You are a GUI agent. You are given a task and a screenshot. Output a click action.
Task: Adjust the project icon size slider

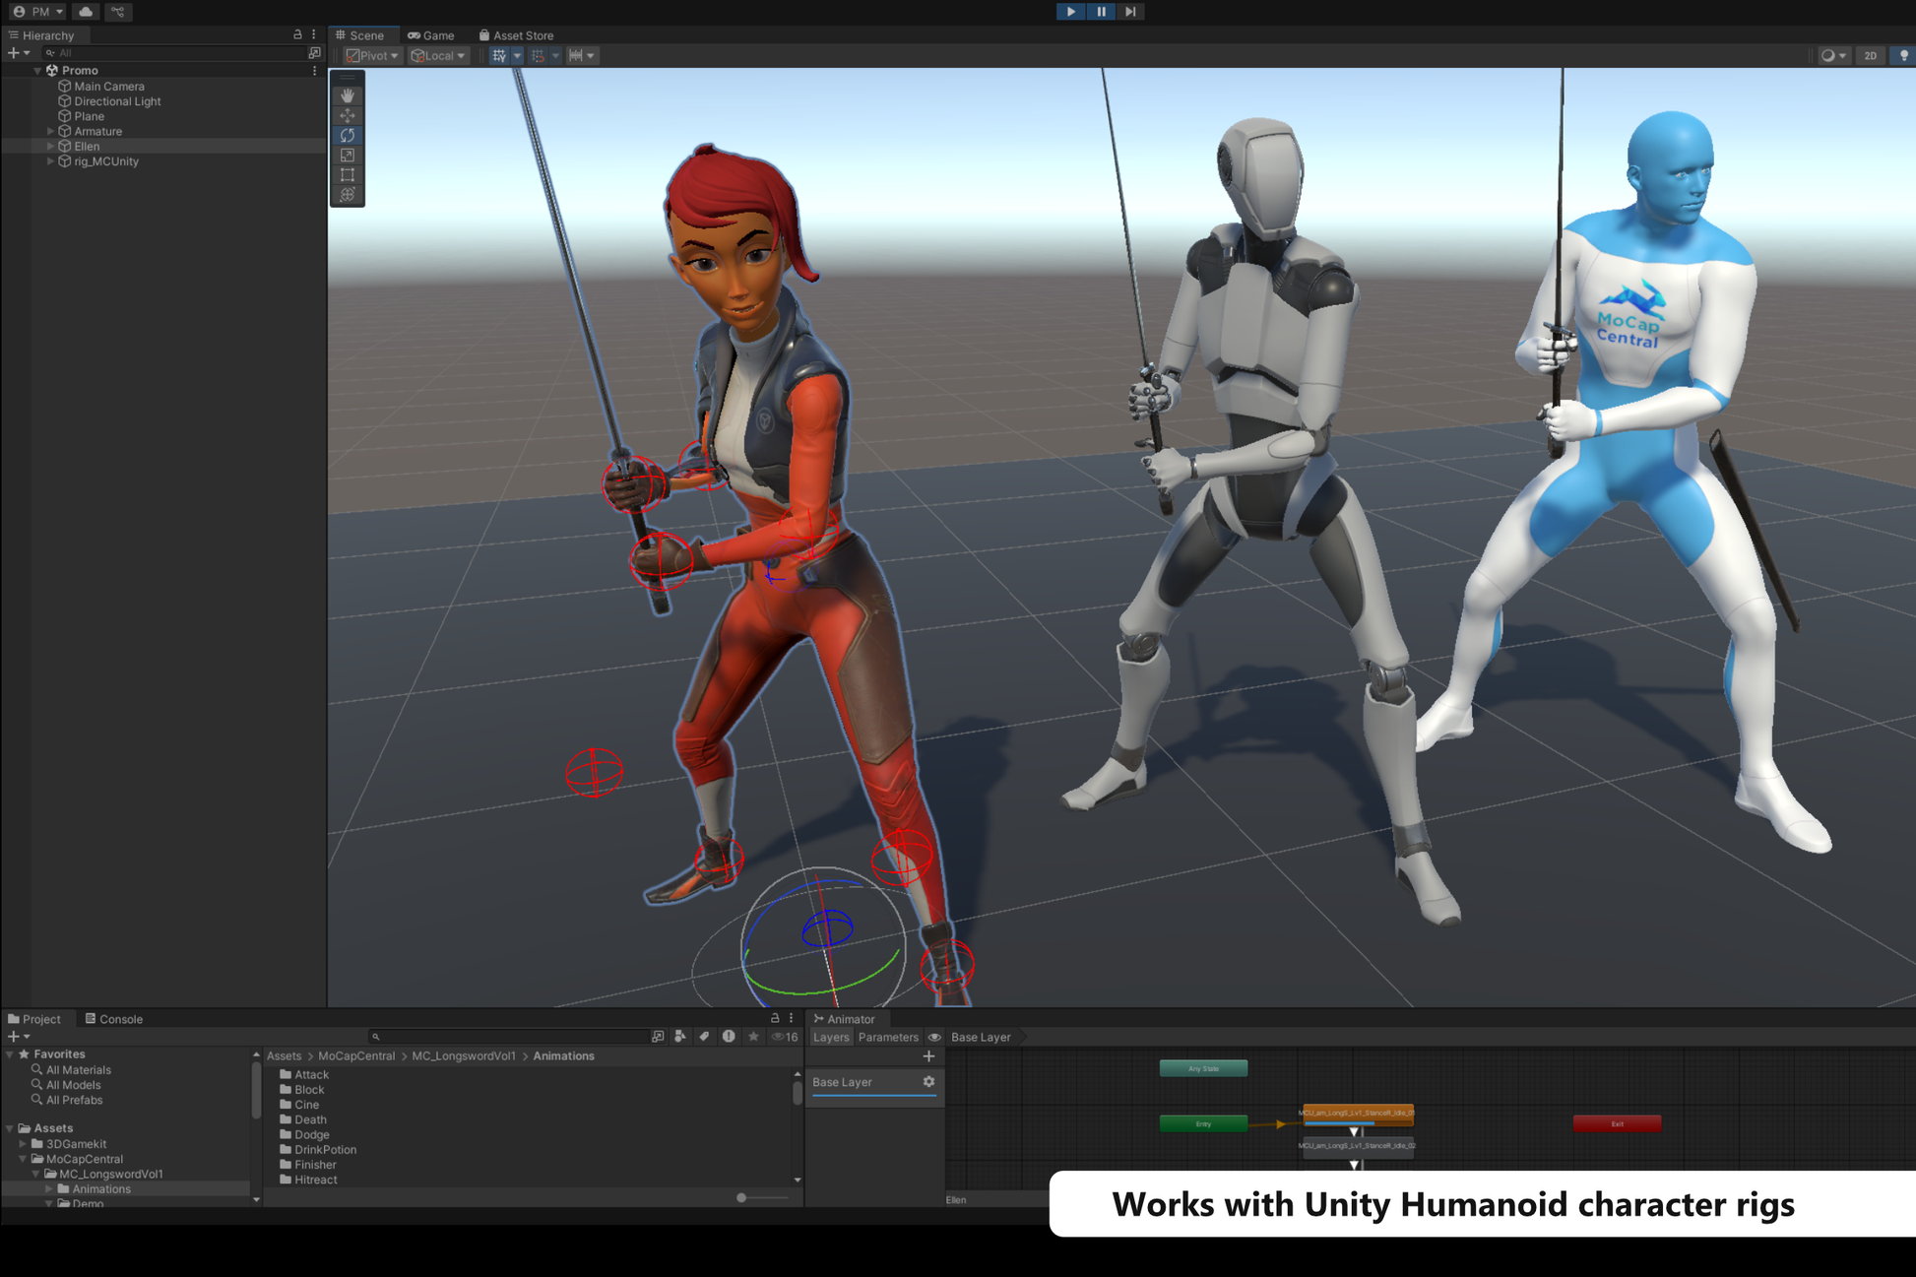[741, 1198]
